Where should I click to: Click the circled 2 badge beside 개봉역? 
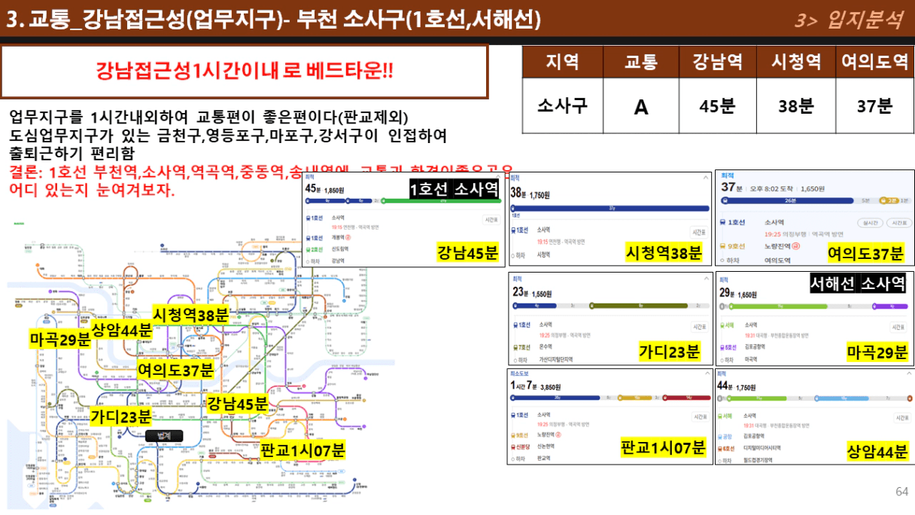tap(348, 237)
